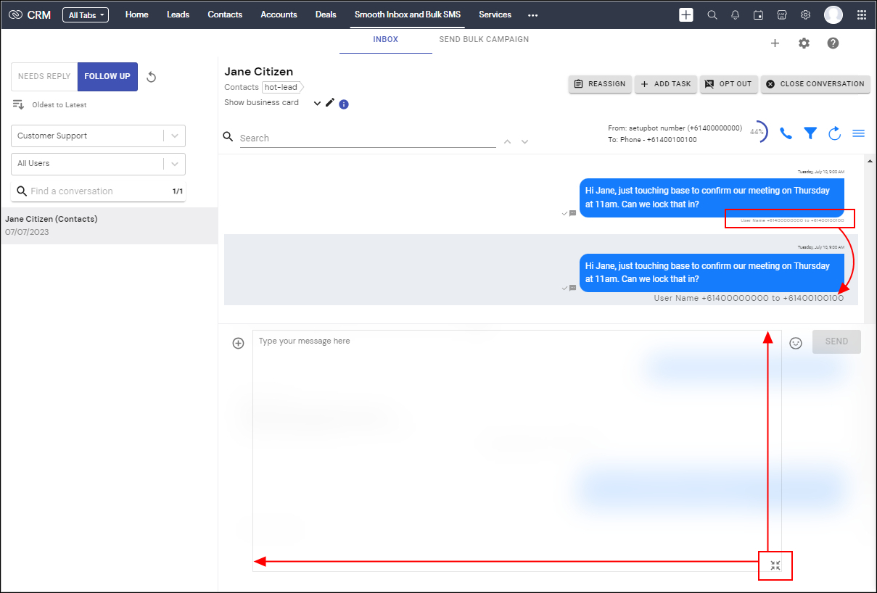Open the setup gear in top bar
The width and height of the screenshot is (877, 593).
(805, 14)
